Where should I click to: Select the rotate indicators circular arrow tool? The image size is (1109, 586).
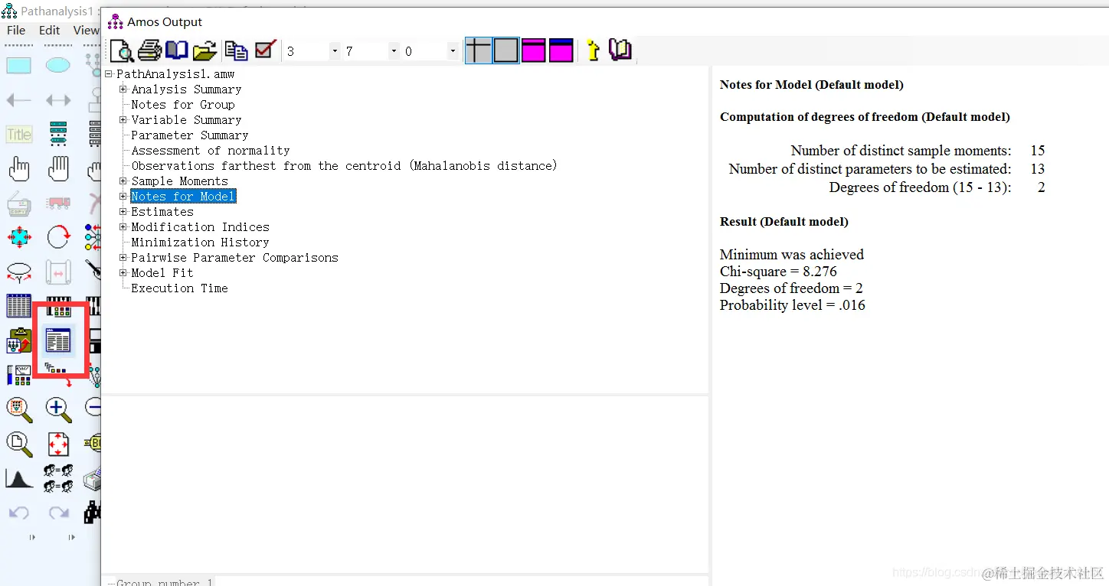(58, 237)
